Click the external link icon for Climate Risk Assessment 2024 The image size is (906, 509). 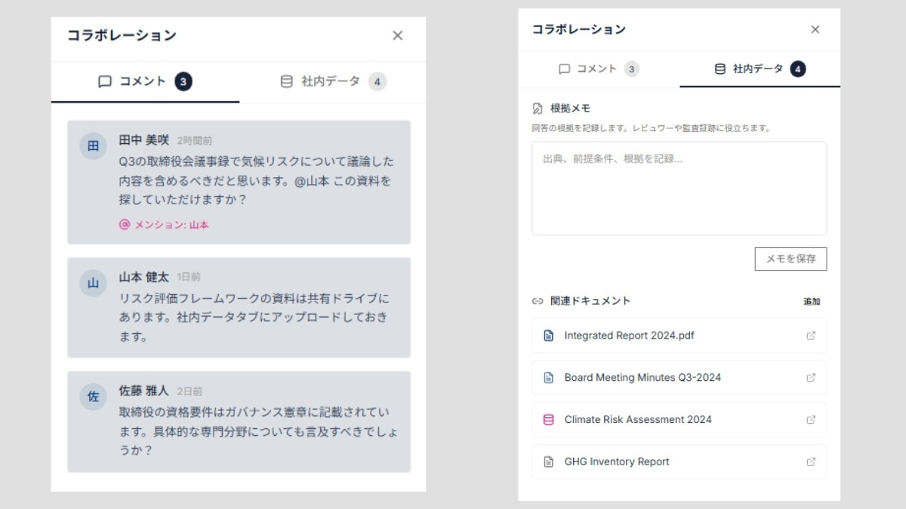point(811,419)
